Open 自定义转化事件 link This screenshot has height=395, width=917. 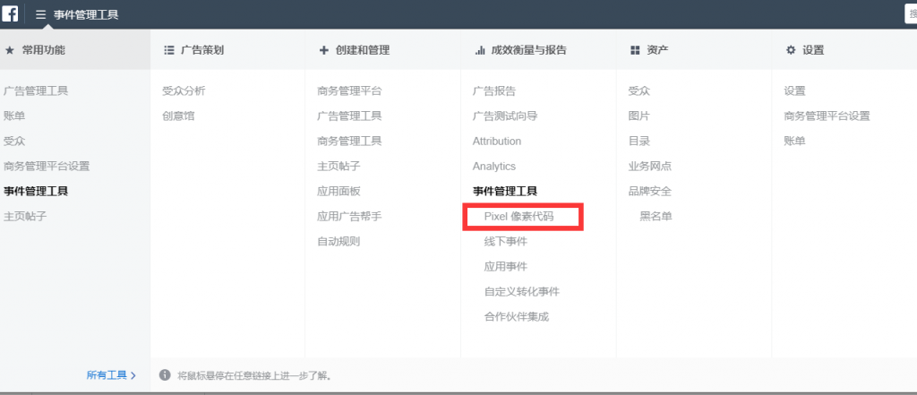point(522,291)
